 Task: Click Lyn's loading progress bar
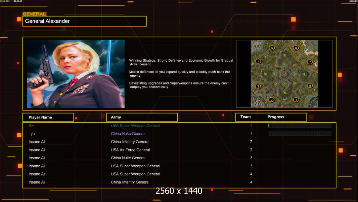coord(300,134)
